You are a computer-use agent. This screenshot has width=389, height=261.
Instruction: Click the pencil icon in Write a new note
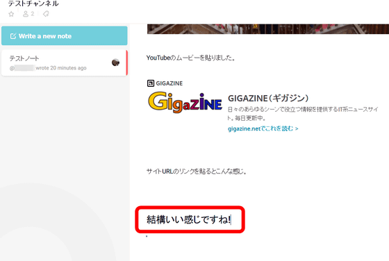pyautogui.click(x=13, y=36)
